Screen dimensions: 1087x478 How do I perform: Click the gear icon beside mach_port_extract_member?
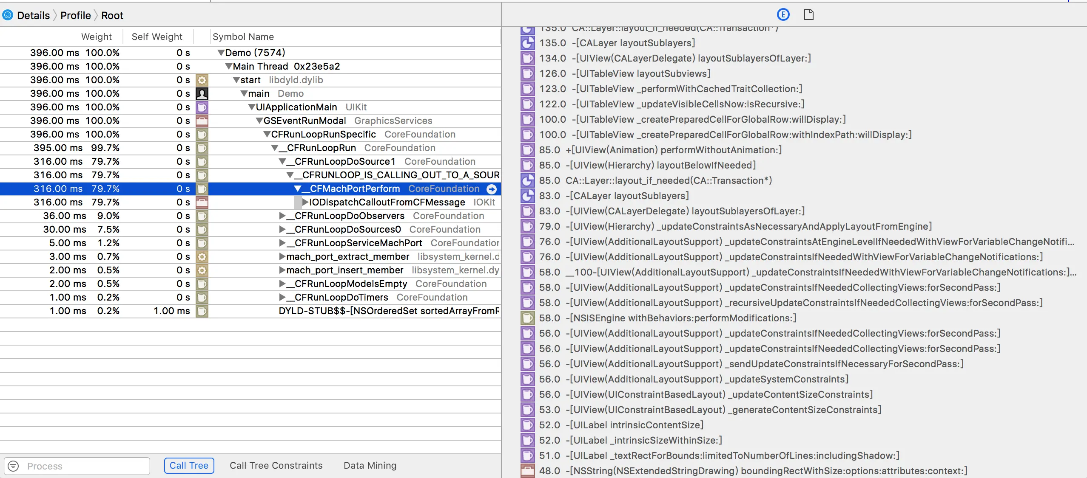[202, 257]
